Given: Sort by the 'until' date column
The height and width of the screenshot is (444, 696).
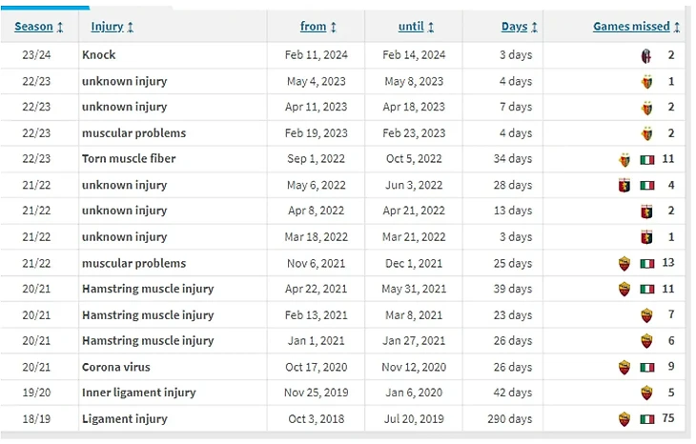Looking at the screenshot, I should click(x=416, y=27).
